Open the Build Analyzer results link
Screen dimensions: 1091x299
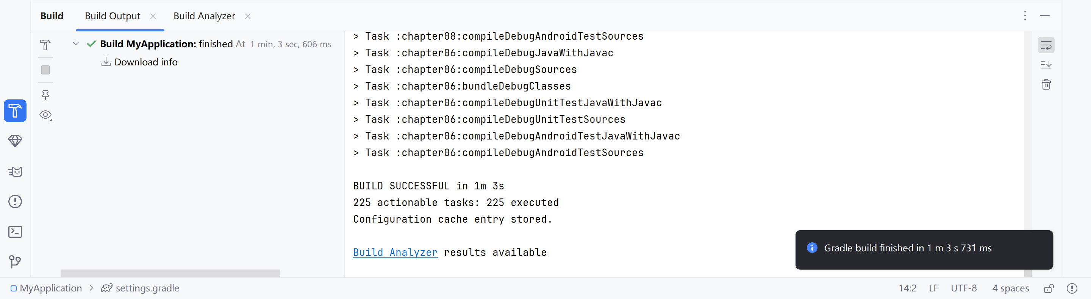pos(395,252)
